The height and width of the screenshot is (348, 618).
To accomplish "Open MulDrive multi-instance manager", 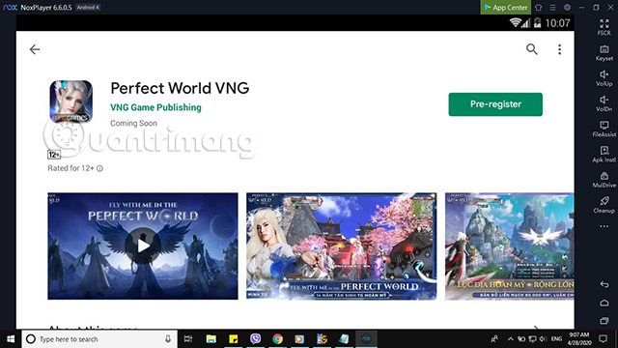I will click(x=604, y=180).
